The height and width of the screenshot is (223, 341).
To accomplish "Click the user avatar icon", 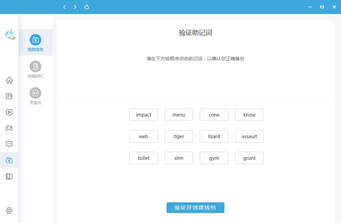I will pos(10,35).
